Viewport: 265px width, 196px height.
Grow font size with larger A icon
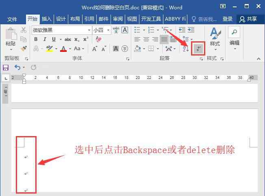[x=95, y=49]
